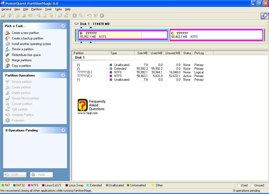
Task: Sort by the Size MB column header
Action: [x=142, y=53]
